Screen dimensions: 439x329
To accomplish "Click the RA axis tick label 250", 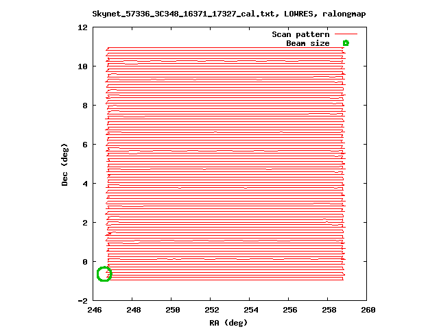I will [173, 310].
